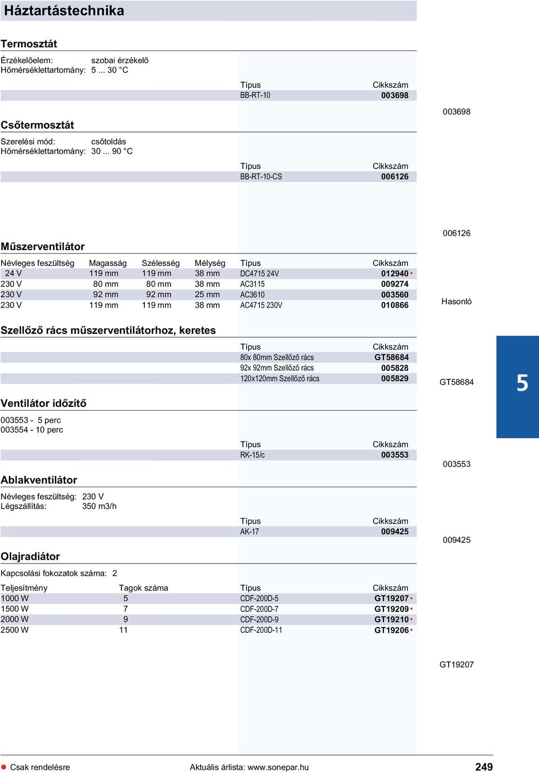Click article number 005828
The height and width of the screenshot is (772, 539).
[x=395, y=368]
